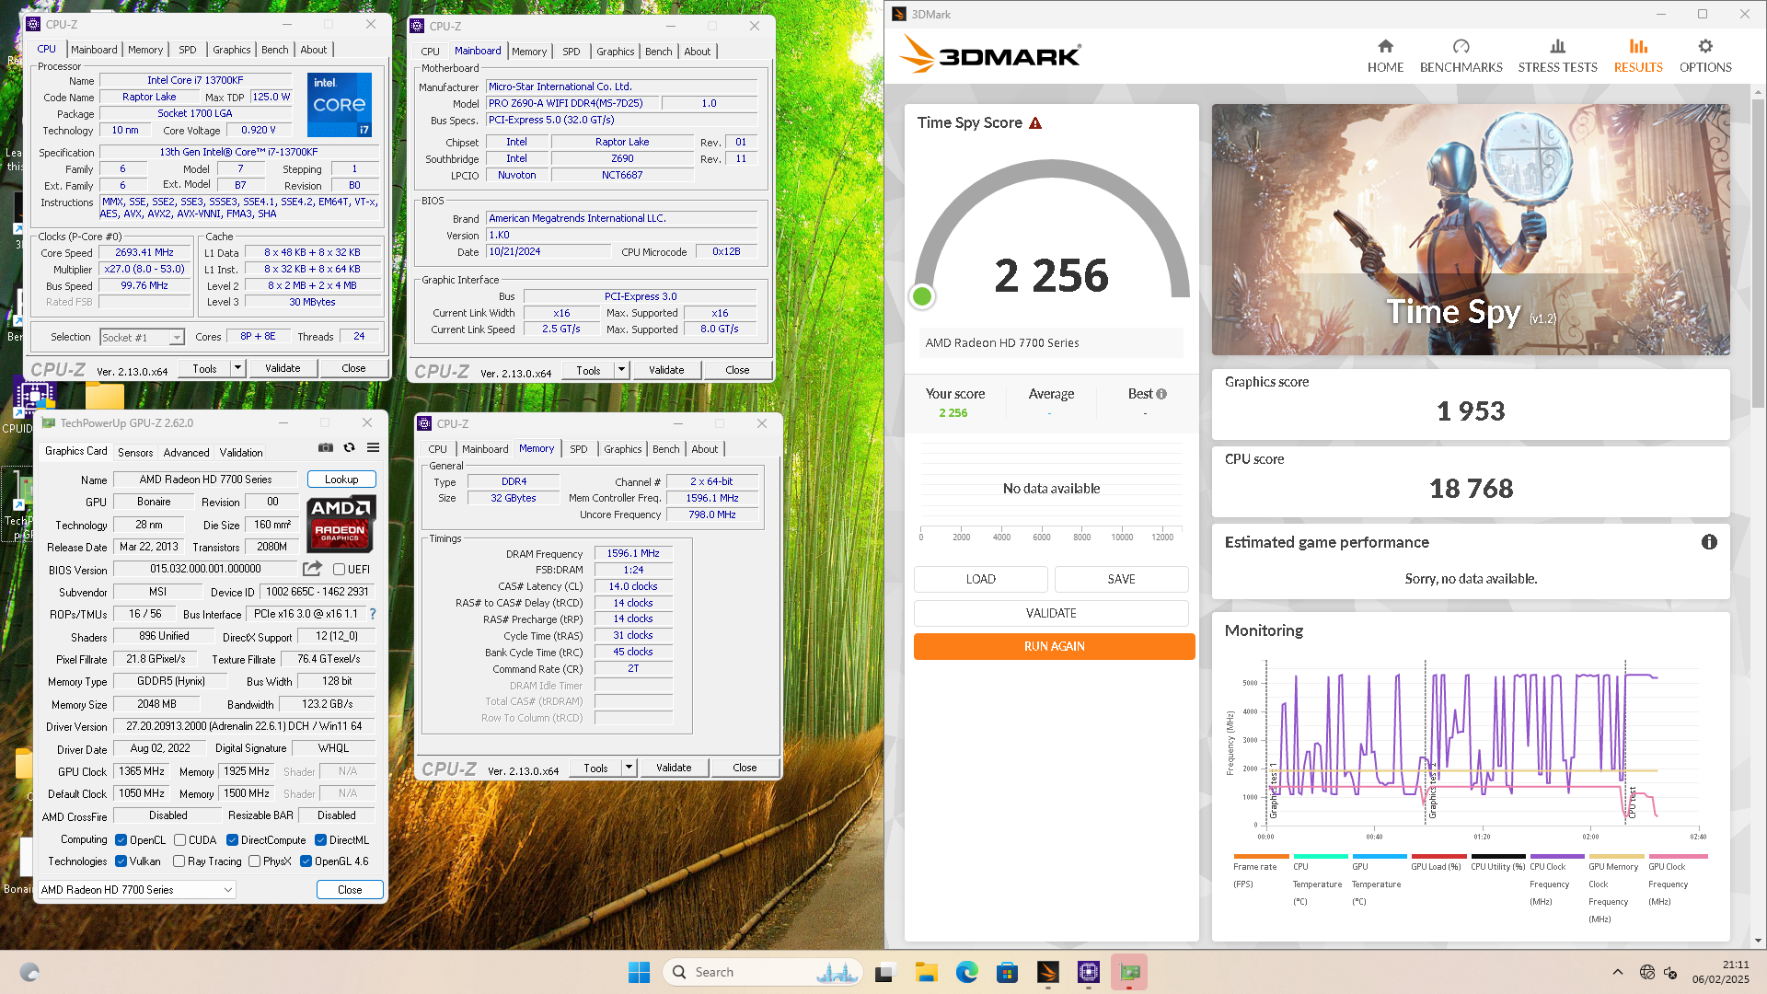Click the Intel Core i7 logo in CPU-Z
The height and width of the screenshot is (994, 1767).
point(340,105)
